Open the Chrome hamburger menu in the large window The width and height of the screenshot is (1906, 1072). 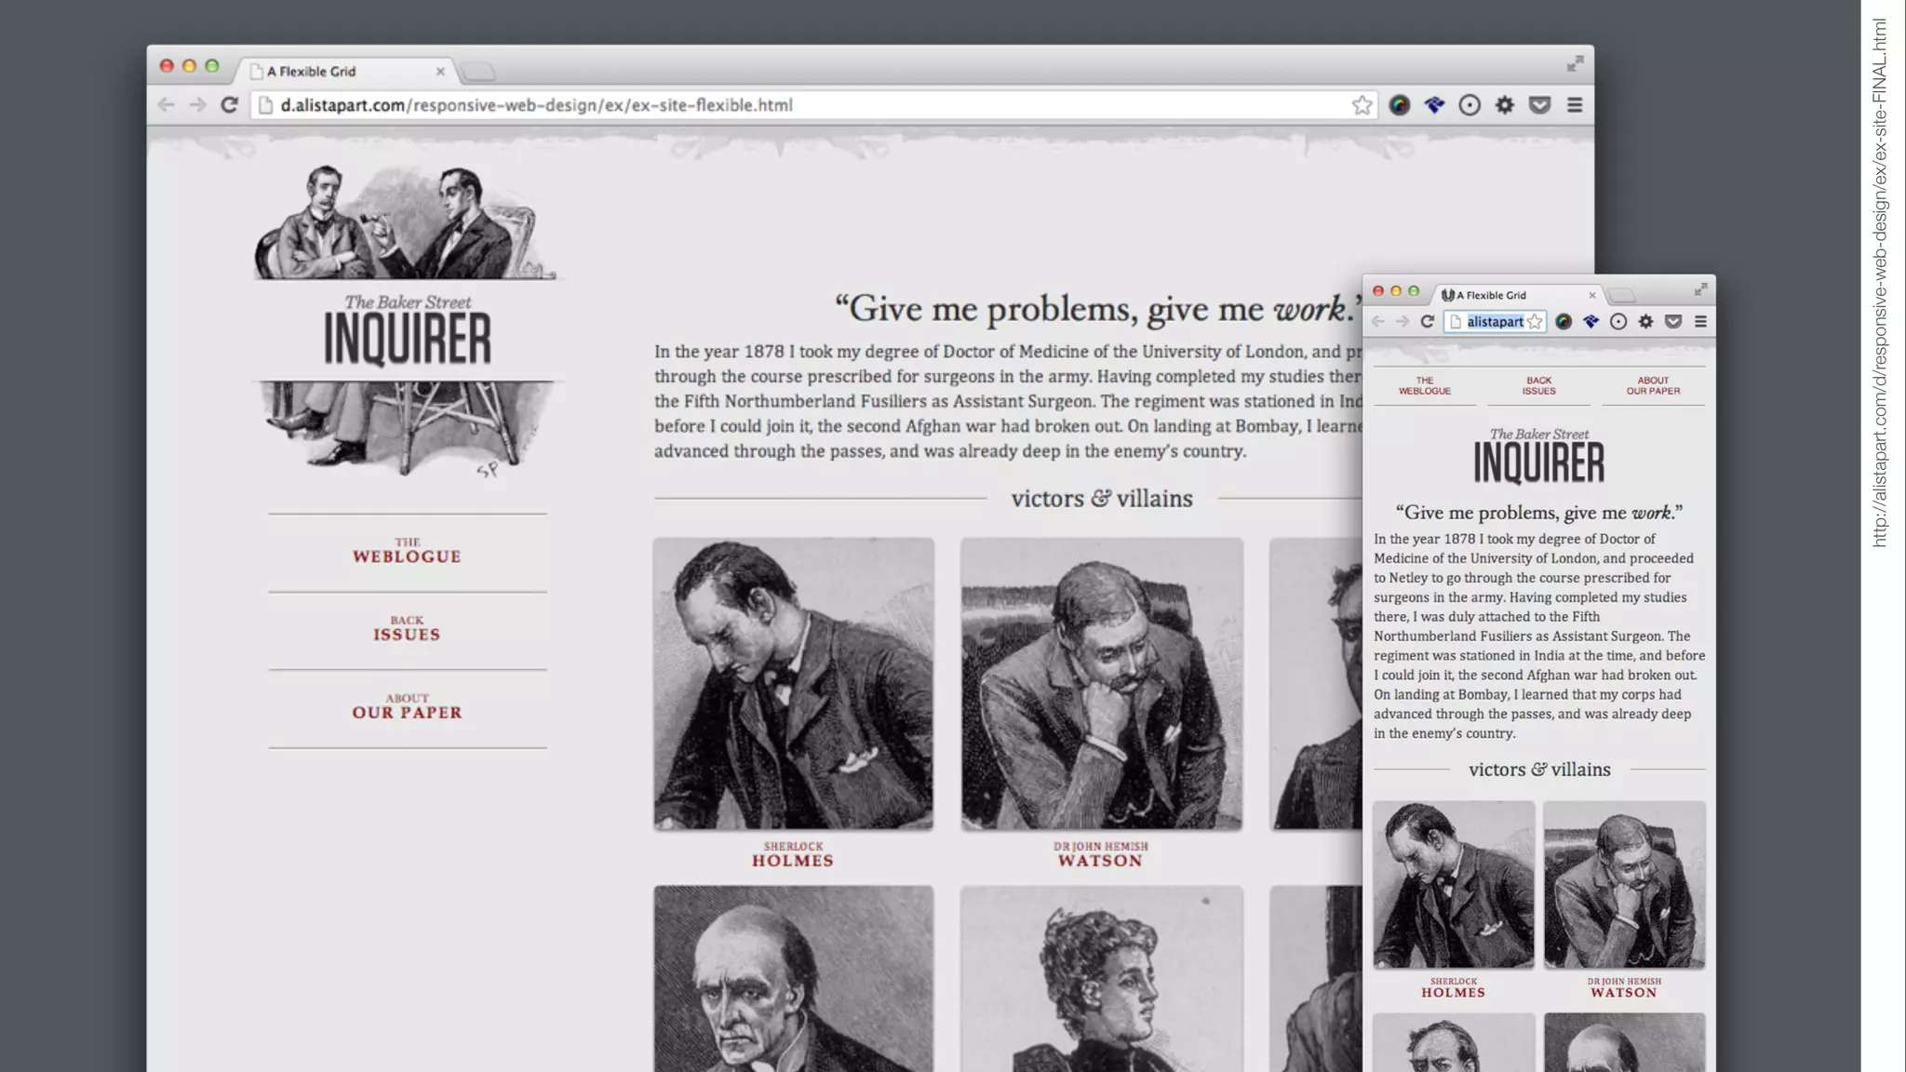[x=1575, y=105]
